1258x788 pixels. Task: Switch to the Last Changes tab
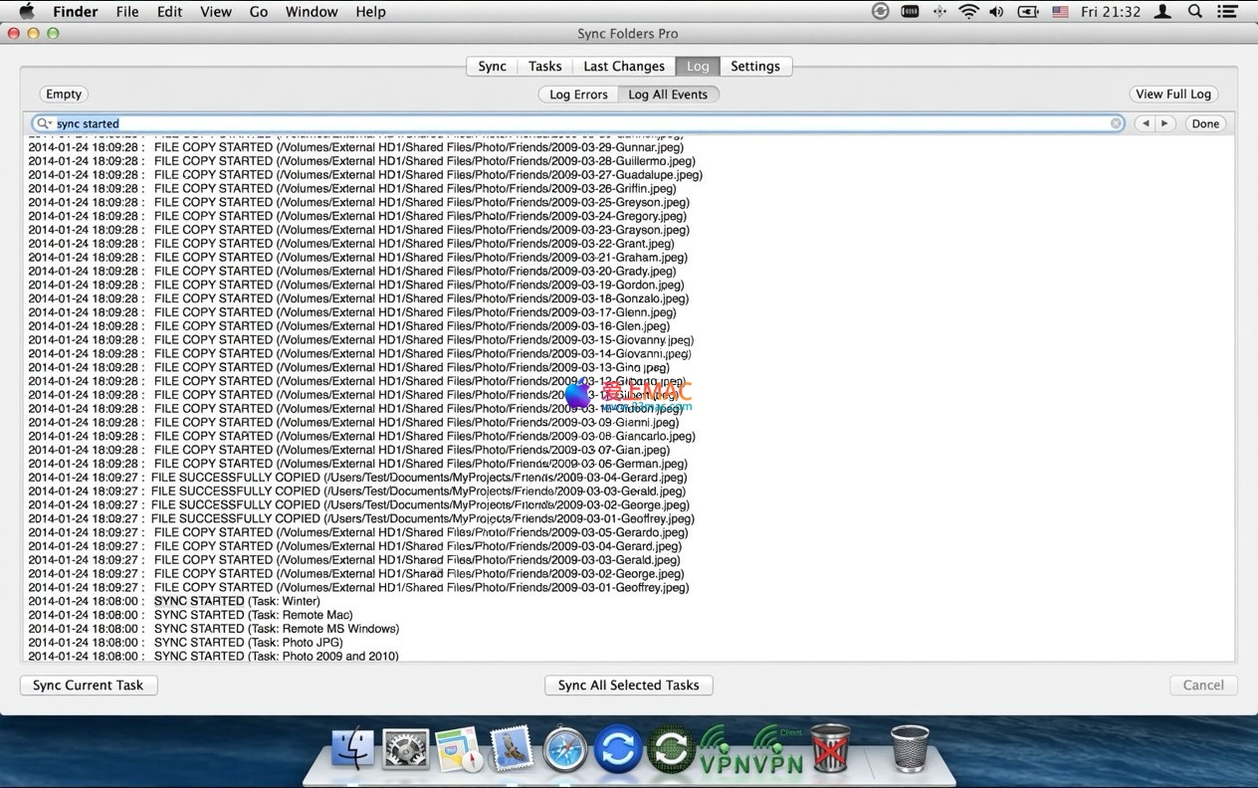click(624, 67)
